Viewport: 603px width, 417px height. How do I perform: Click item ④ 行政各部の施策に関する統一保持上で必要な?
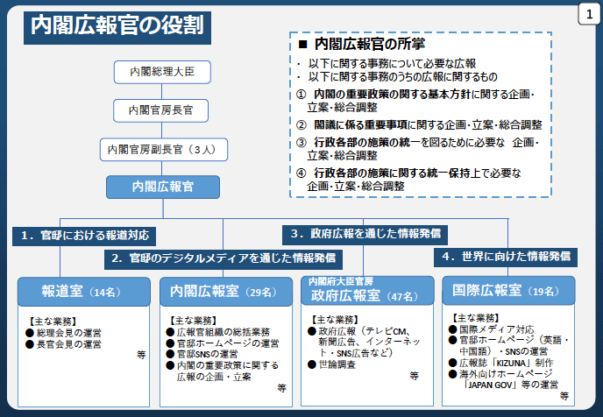[x=408, y=173]
